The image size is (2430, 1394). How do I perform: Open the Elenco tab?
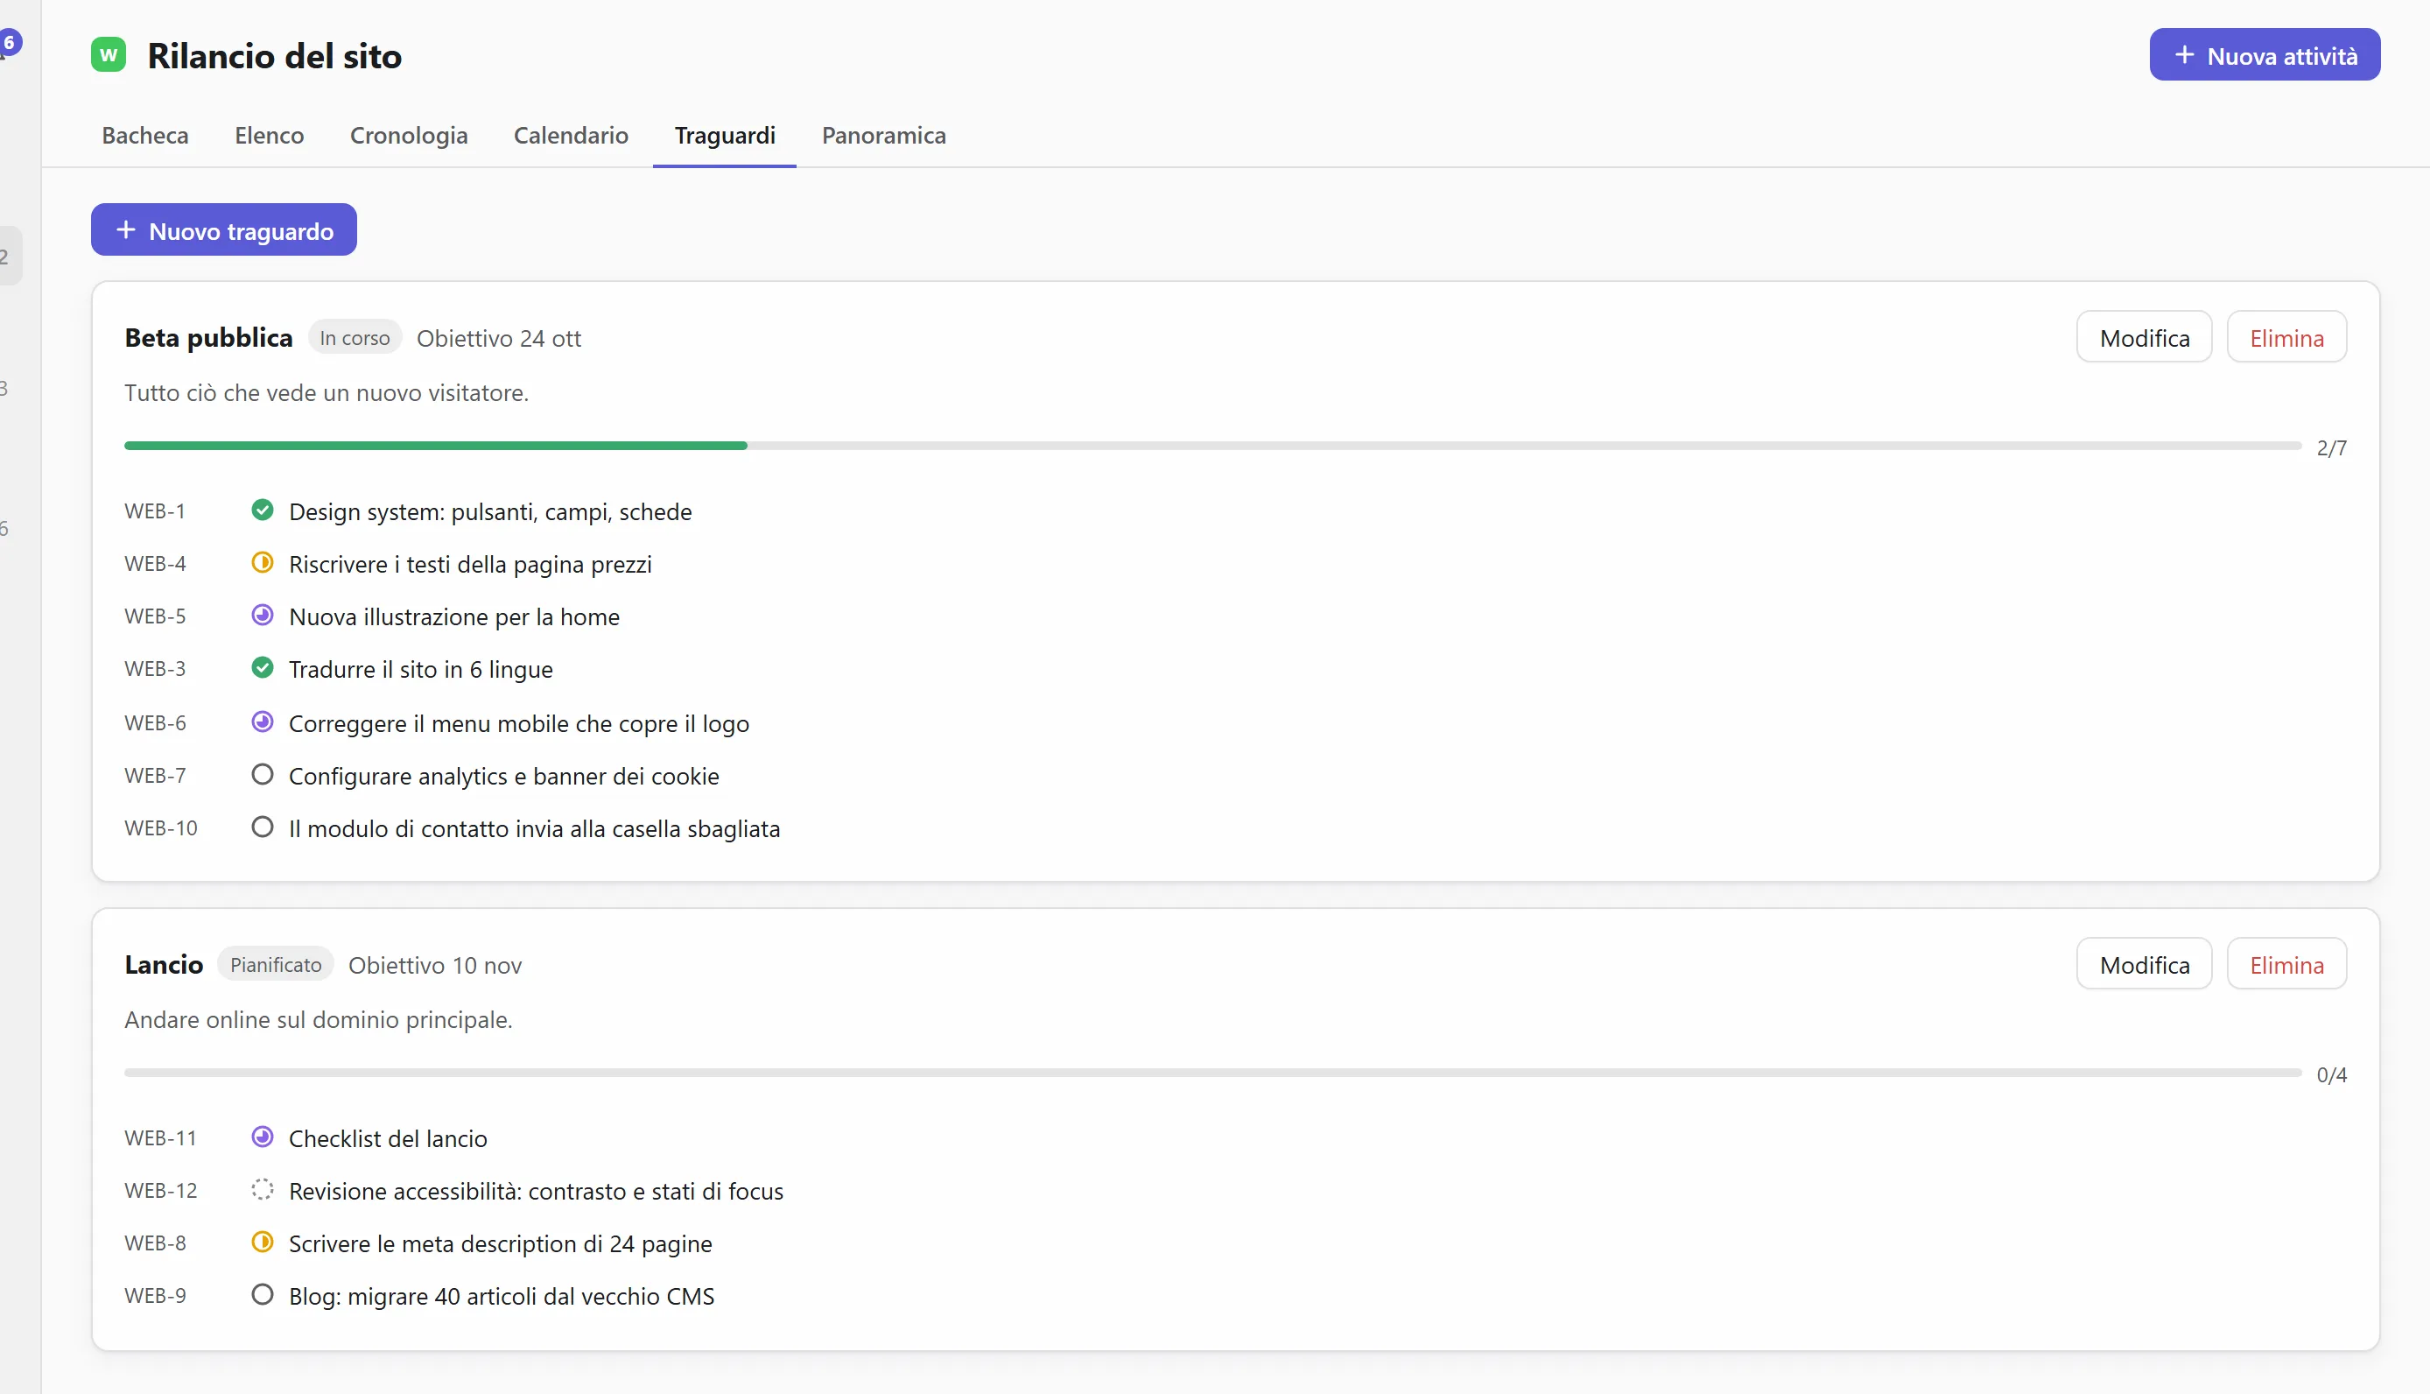(269, 135)
